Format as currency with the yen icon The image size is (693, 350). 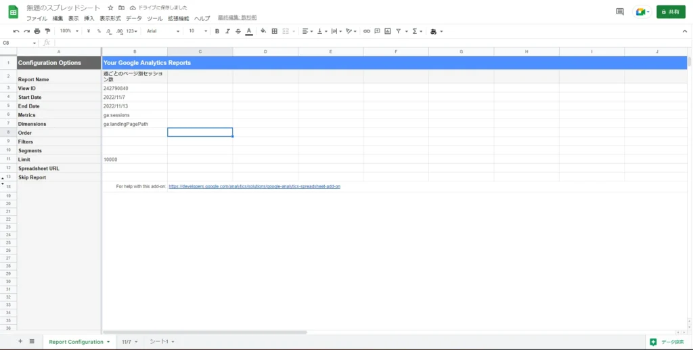(x=89, y=31)
